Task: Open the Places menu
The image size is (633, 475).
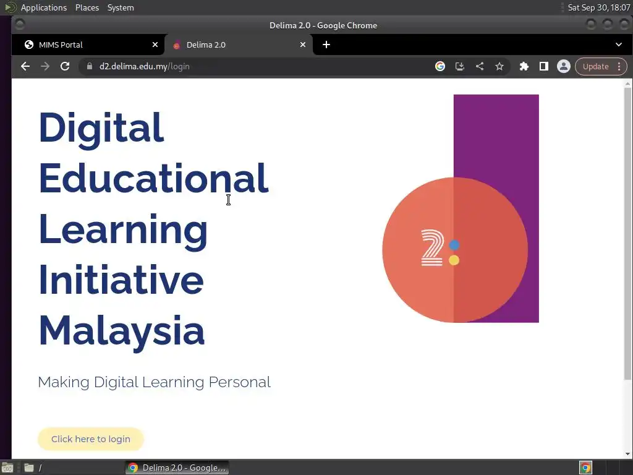Action: (87, 7)
